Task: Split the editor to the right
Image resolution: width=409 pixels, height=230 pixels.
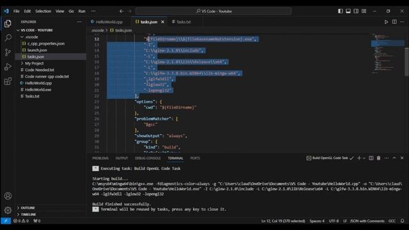Action: pyautogui.click(x=394, y=22)
